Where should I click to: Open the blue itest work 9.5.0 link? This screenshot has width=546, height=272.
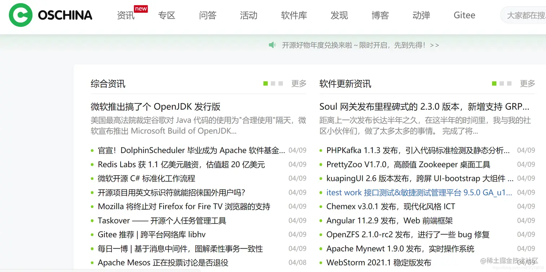419,193
